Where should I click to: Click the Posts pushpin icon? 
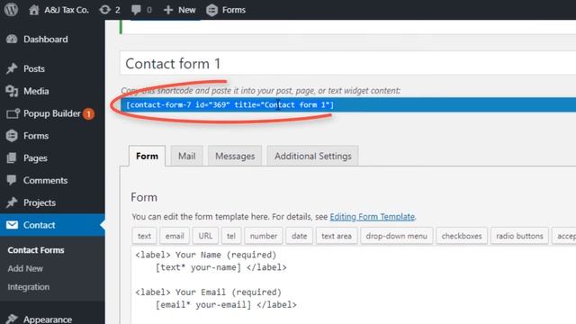tap(12, 68)
